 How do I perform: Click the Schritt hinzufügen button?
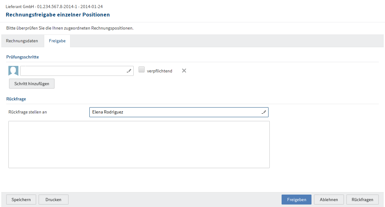coord(32,84)
